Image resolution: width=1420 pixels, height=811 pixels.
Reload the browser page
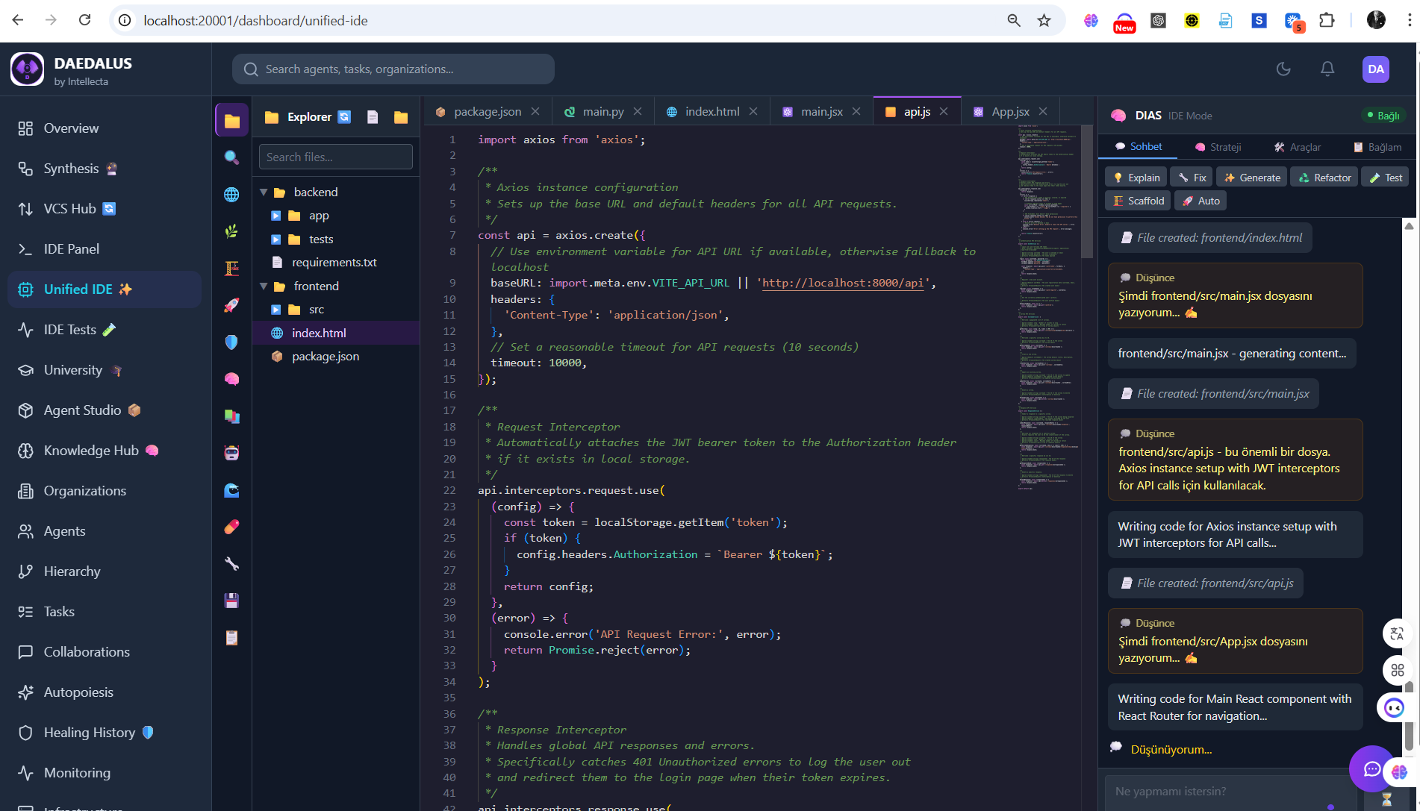pyautogui.click(x=84, y=20)
